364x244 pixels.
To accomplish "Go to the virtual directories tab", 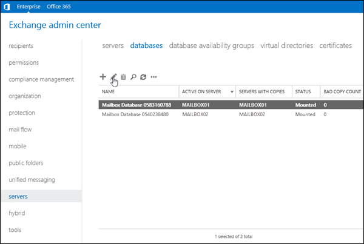I will tap(287, 45).
